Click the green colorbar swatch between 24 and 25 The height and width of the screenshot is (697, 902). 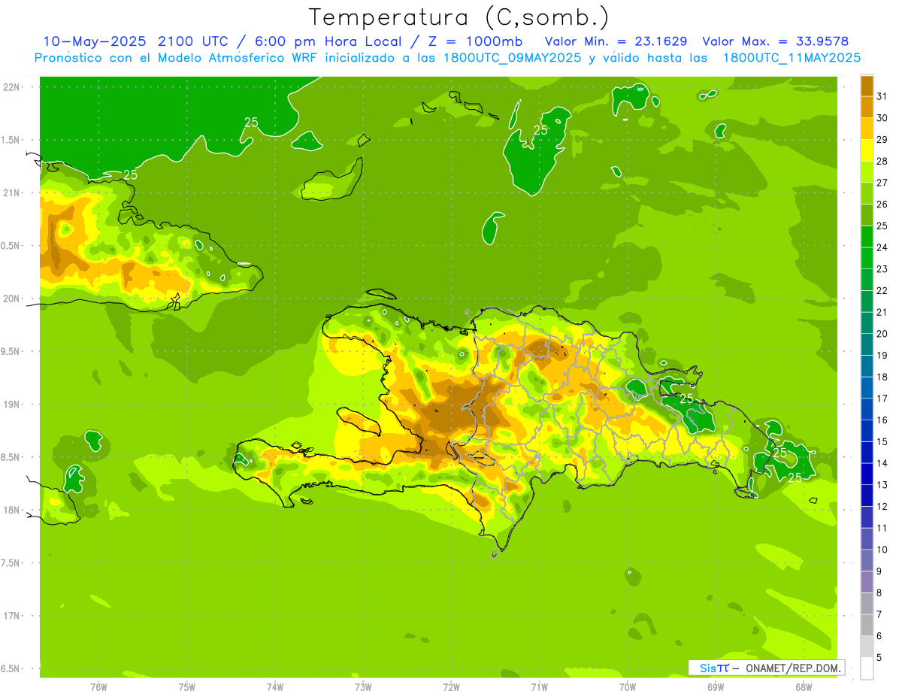click(x=867, y=236)
